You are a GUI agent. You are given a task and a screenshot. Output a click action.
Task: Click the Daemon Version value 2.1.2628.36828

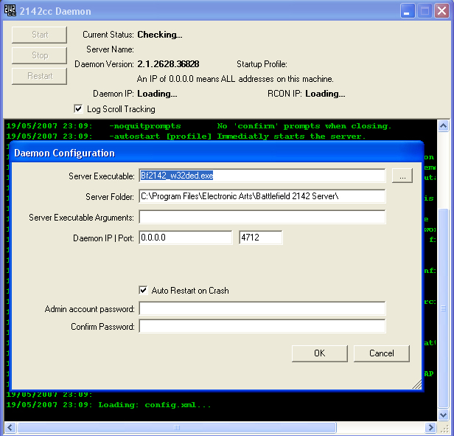tap(168, 64)
